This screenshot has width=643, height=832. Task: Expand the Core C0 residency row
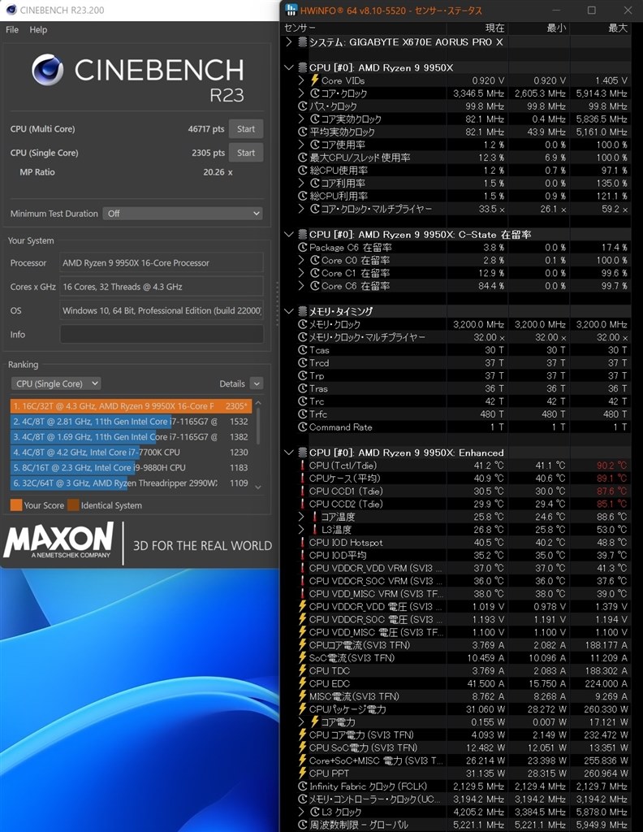pos(301,260)
